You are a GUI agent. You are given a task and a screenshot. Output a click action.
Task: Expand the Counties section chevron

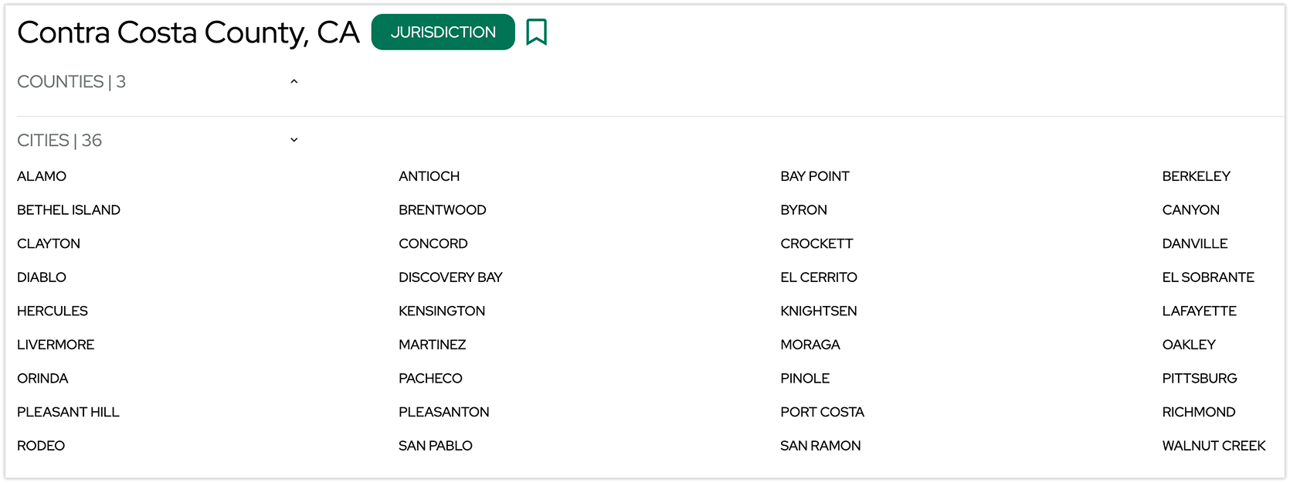click(294, 82)
